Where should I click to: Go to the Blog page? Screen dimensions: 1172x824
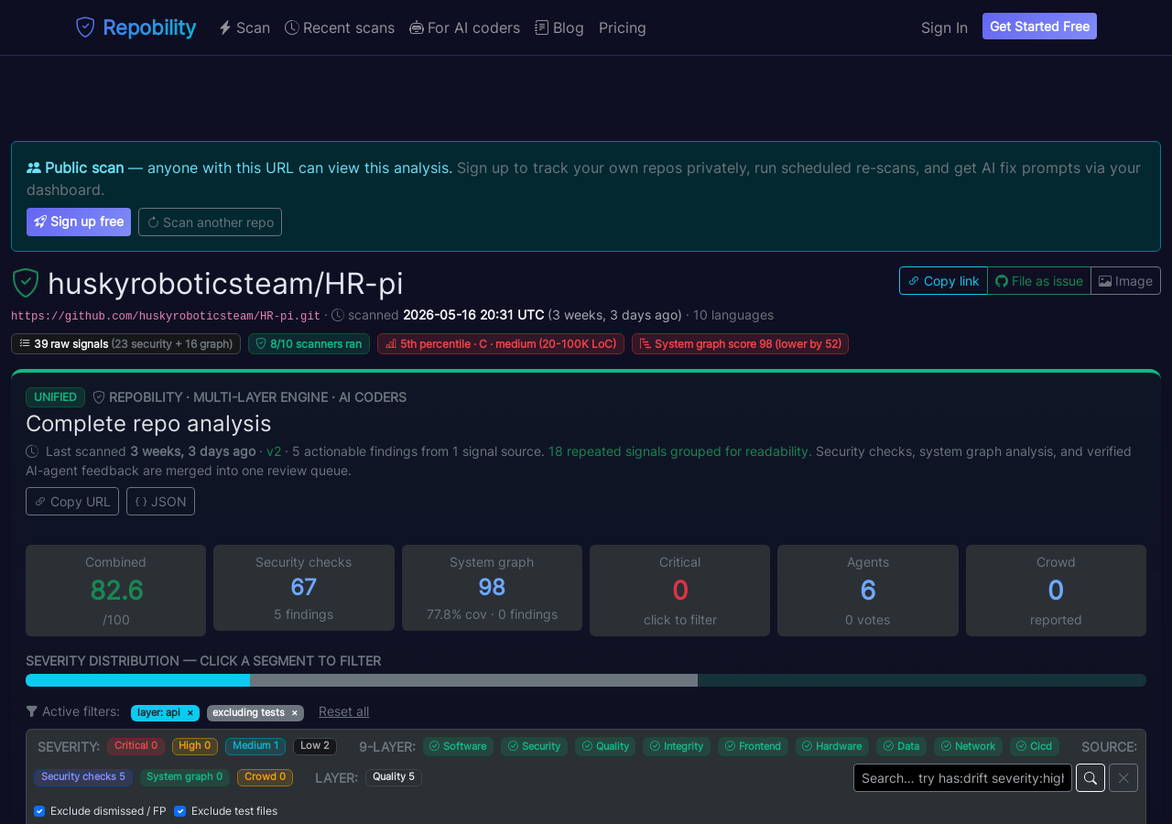(x=559, y=27)
